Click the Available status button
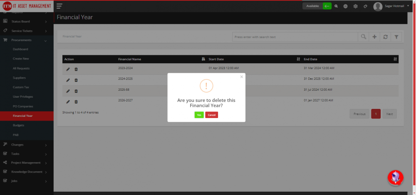Screen dimensions: 416x195 click(312, 6)
